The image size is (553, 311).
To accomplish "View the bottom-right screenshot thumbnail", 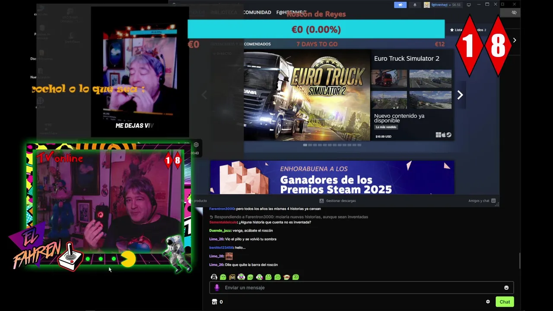I will 430,100.
